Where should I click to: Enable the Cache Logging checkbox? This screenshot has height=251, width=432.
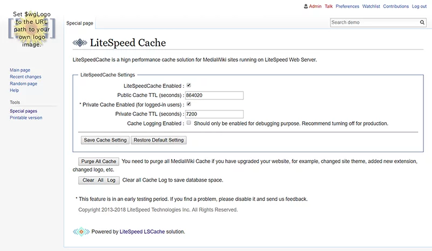(188, 123)
